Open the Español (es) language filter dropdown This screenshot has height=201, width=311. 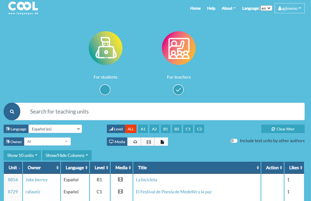coord(55,129)
